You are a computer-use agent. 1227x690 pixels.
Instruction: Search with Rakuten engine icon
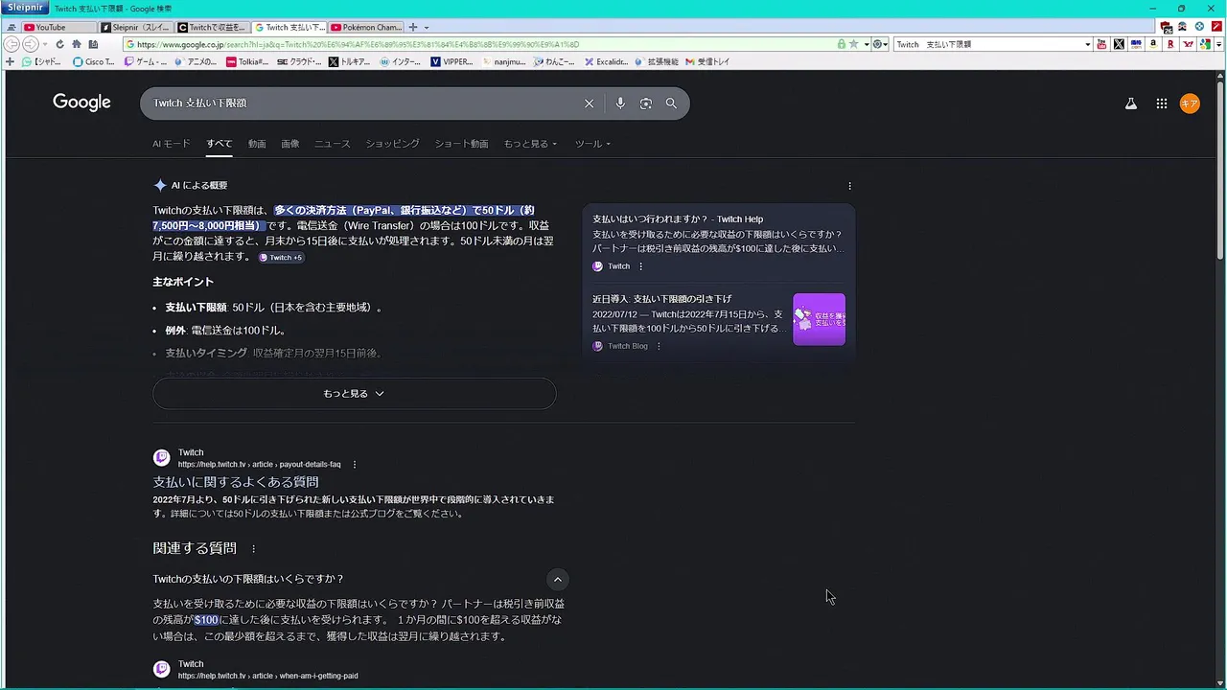[x=1170, y=44]
